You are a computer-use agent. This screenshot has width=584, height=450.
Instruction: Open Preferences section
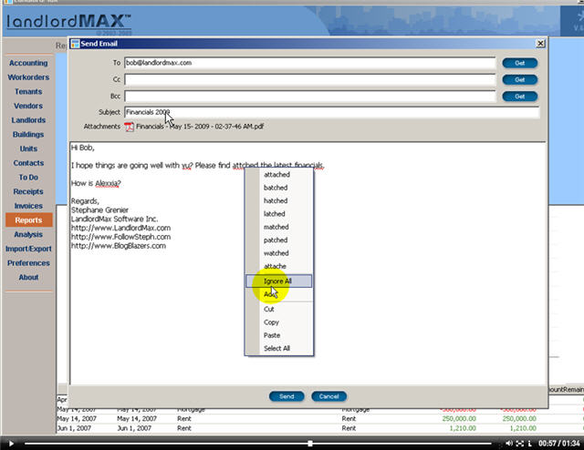(x=28, y=263)
